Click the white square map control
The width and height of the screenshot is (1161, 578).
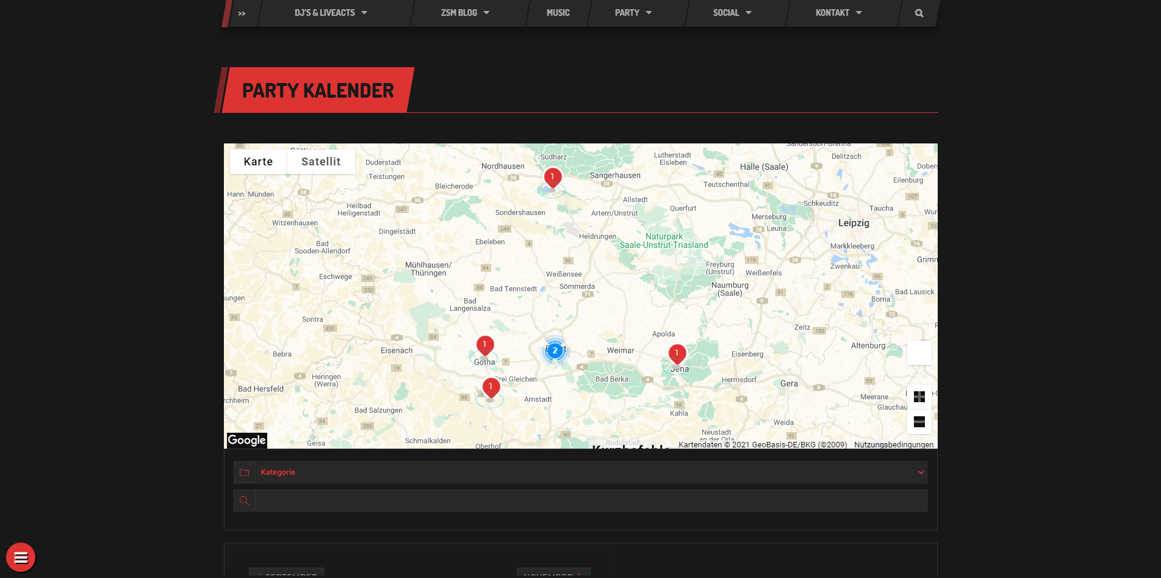pos(919,353)
